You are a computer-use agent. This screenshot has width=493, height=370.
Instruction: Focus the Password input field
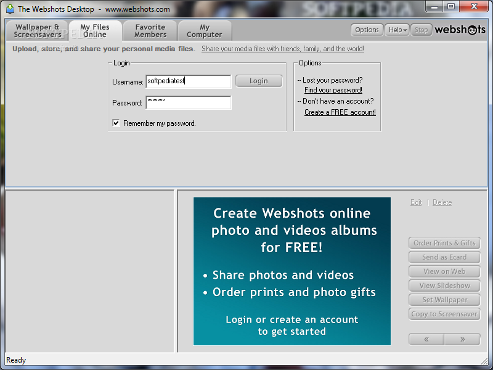coord(189,102)
